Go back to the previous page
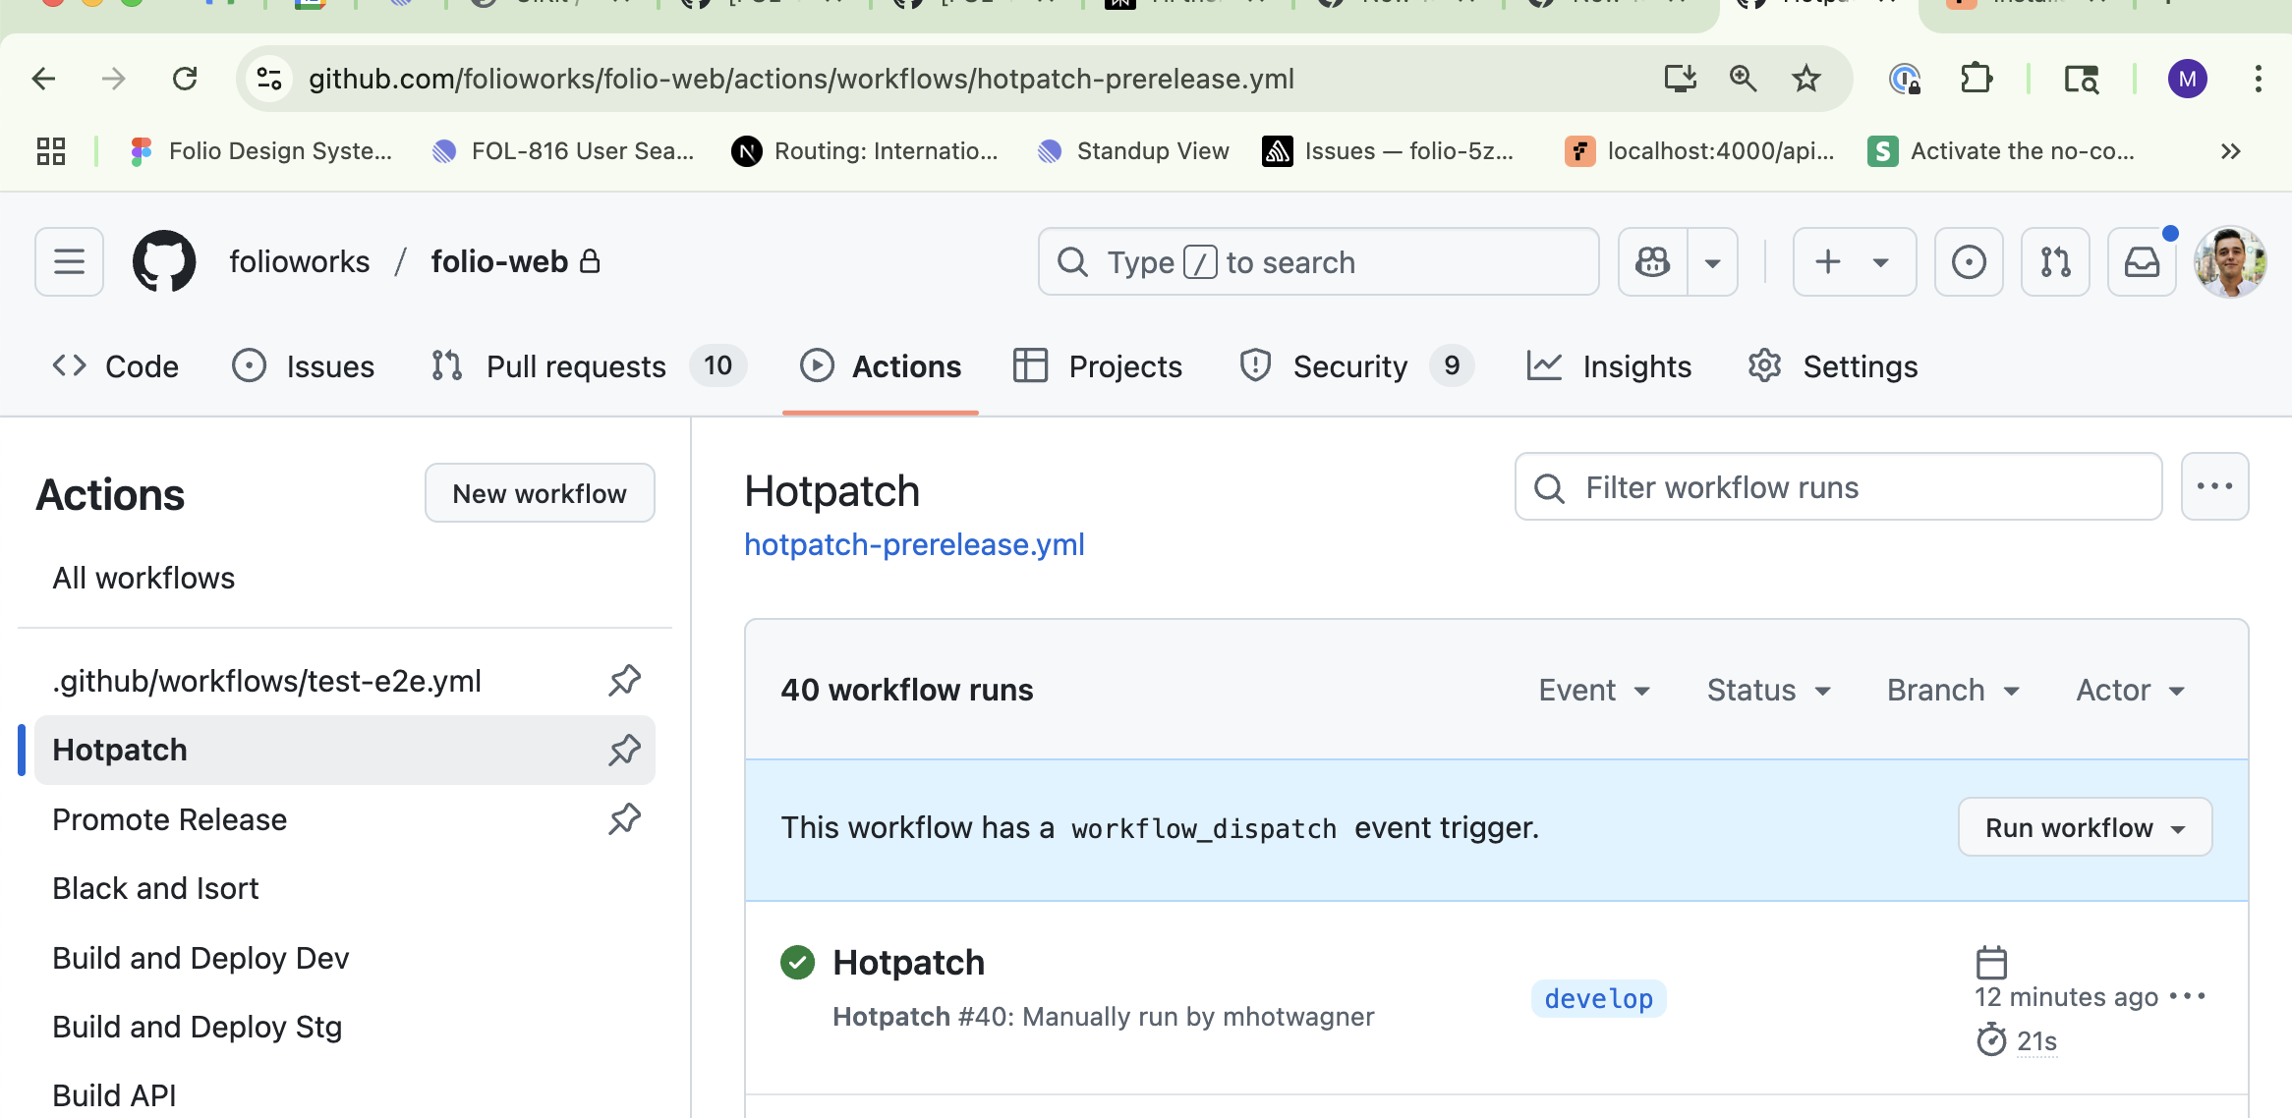Image resolution: width=2292 pixels, height=1118 pixels. 43,79
